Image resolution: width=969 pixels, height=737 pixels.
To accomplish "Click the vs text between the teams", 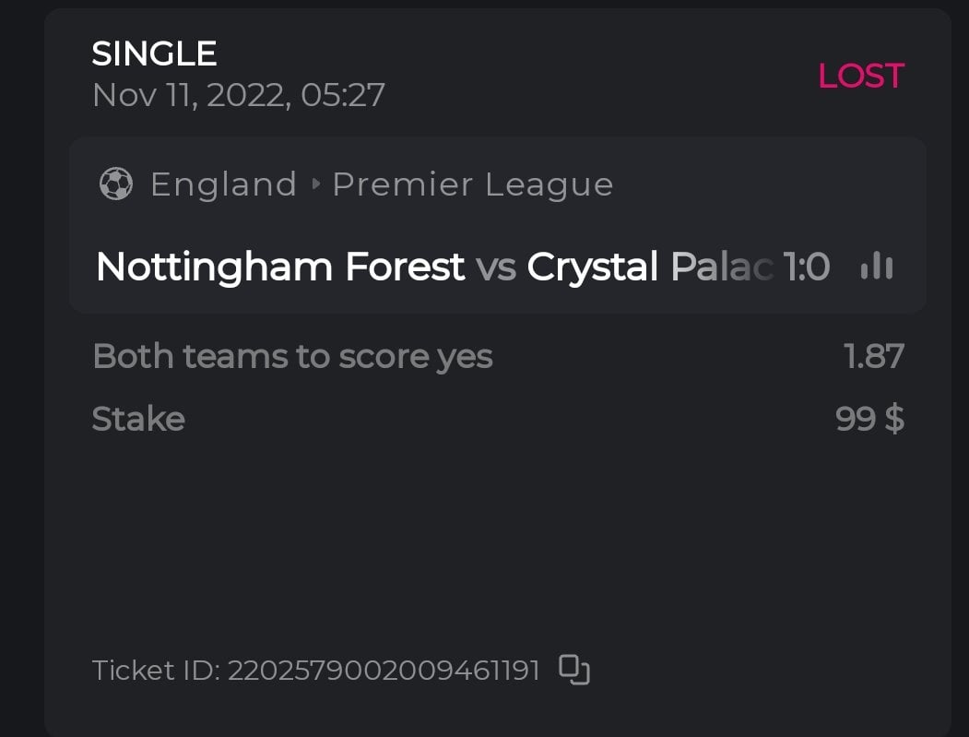I will pos(495,267).
